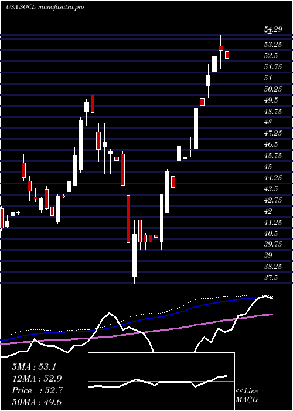Click the 51 price axis label

point(268,78)
